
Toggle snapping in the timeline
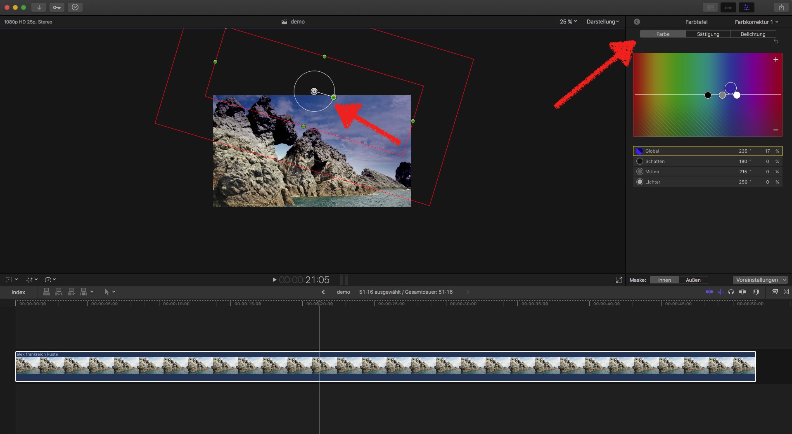[742, 292]
